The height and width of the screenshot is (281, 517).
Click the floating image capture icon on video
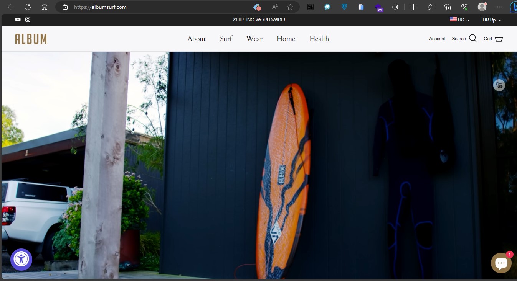click(499, 85)
